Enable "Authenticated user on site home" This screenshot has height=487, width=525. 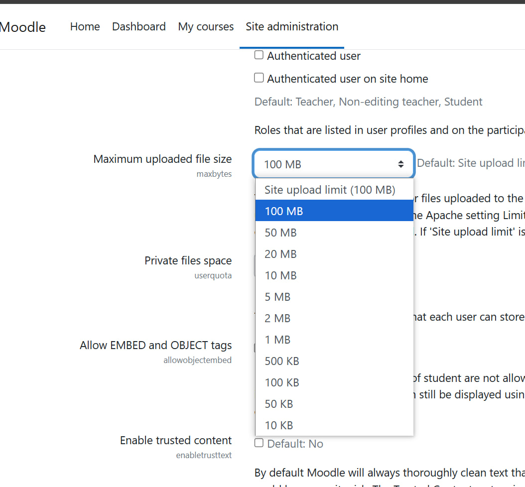259,78
